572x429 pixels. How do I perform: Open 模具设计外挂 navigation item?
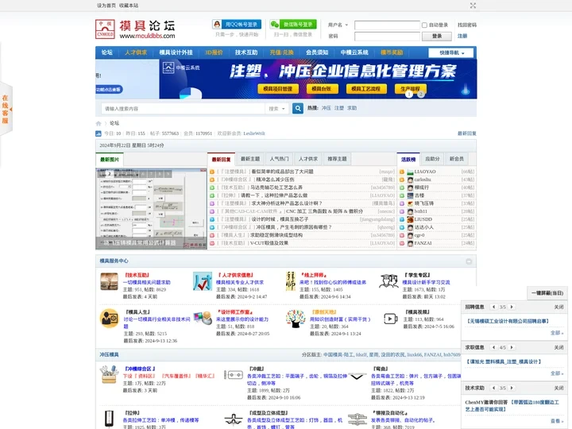click(176, 52)
